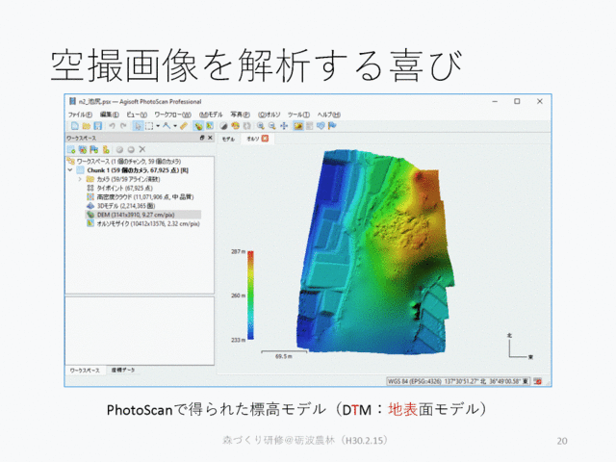Add photos via Workspace toolbar icon
The width and height of the screenshot is (616, 462).
[83, 149]
